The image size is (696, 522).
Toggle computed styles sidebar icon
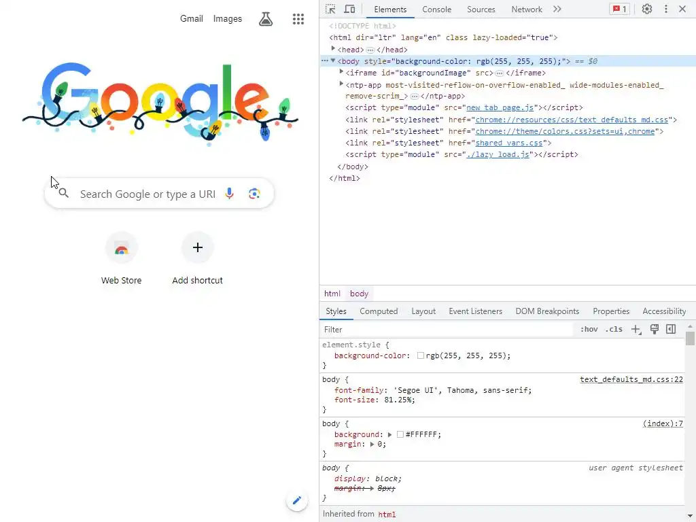671,329
